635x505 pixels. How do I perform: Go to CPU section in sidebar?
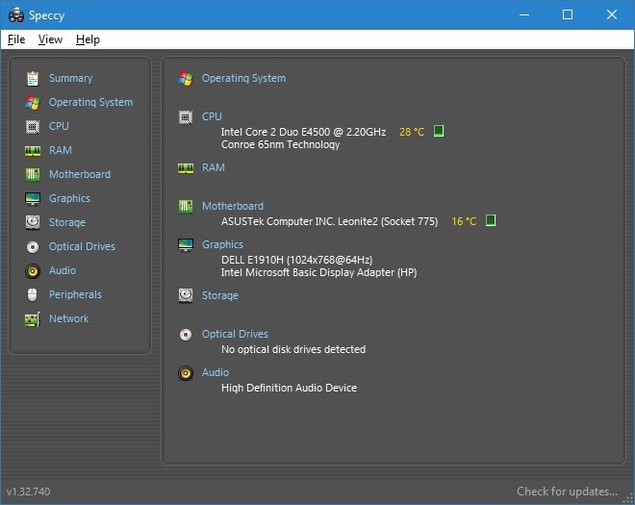(x=59, y=126)
